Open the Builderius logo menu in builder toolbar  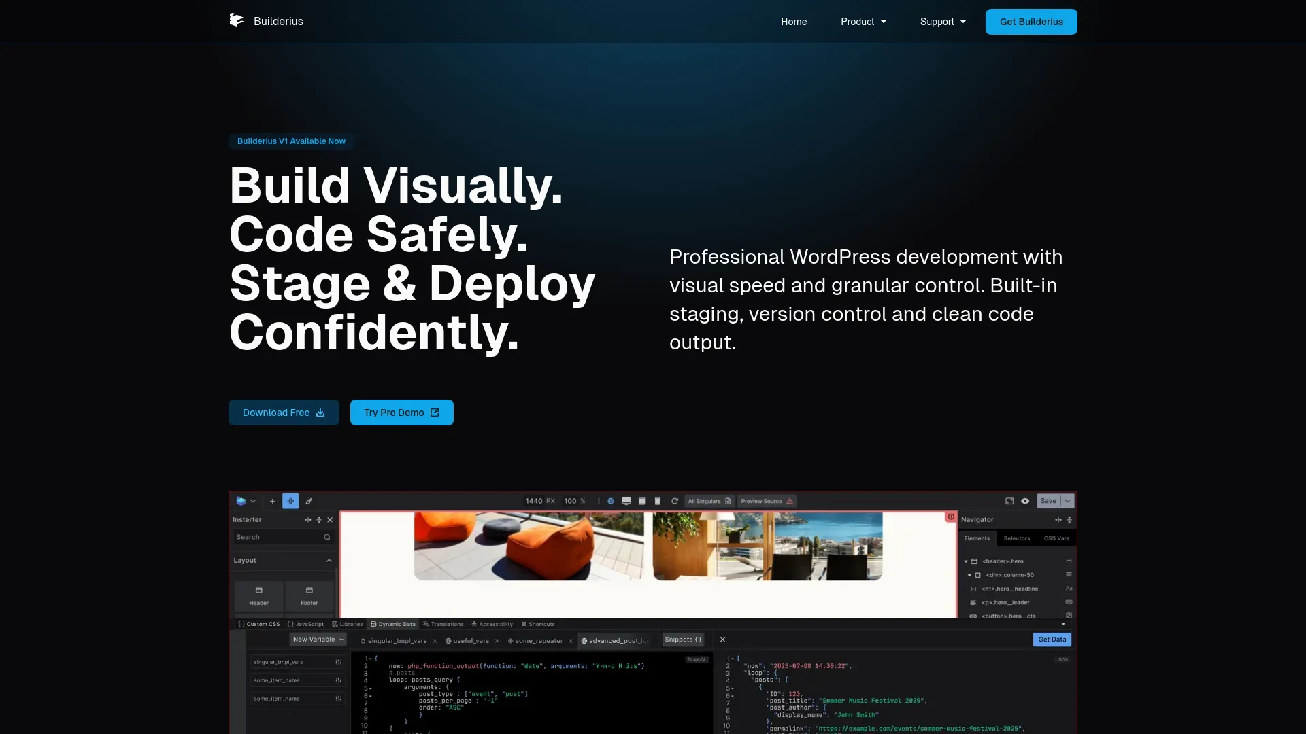click(x=246, y=501)
